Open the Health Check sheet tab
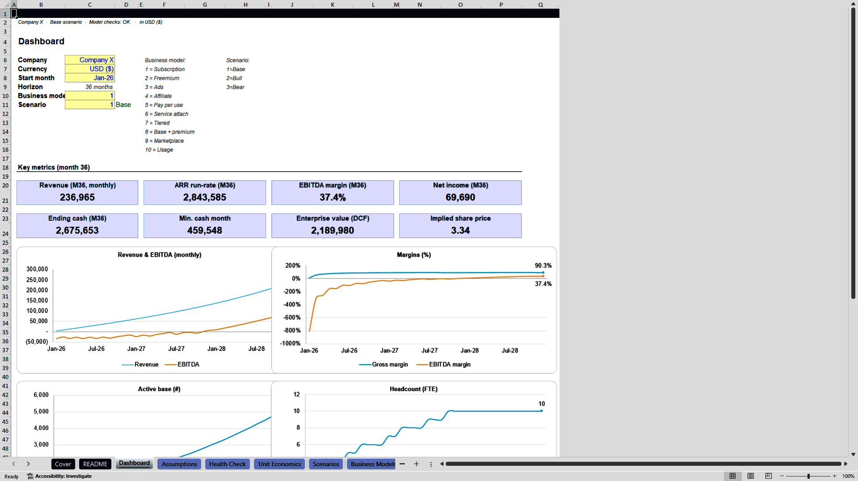Viewport: 858px width, 481px height. (227, 464)
